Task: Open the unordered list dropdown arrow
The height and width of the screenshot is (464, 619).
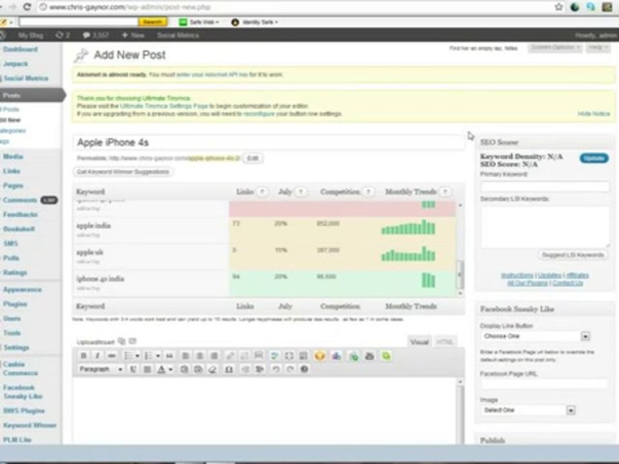Action: click(137, 356)
